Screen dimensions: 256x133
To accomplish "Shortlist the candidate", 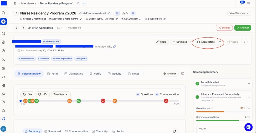I will (242, 28).
